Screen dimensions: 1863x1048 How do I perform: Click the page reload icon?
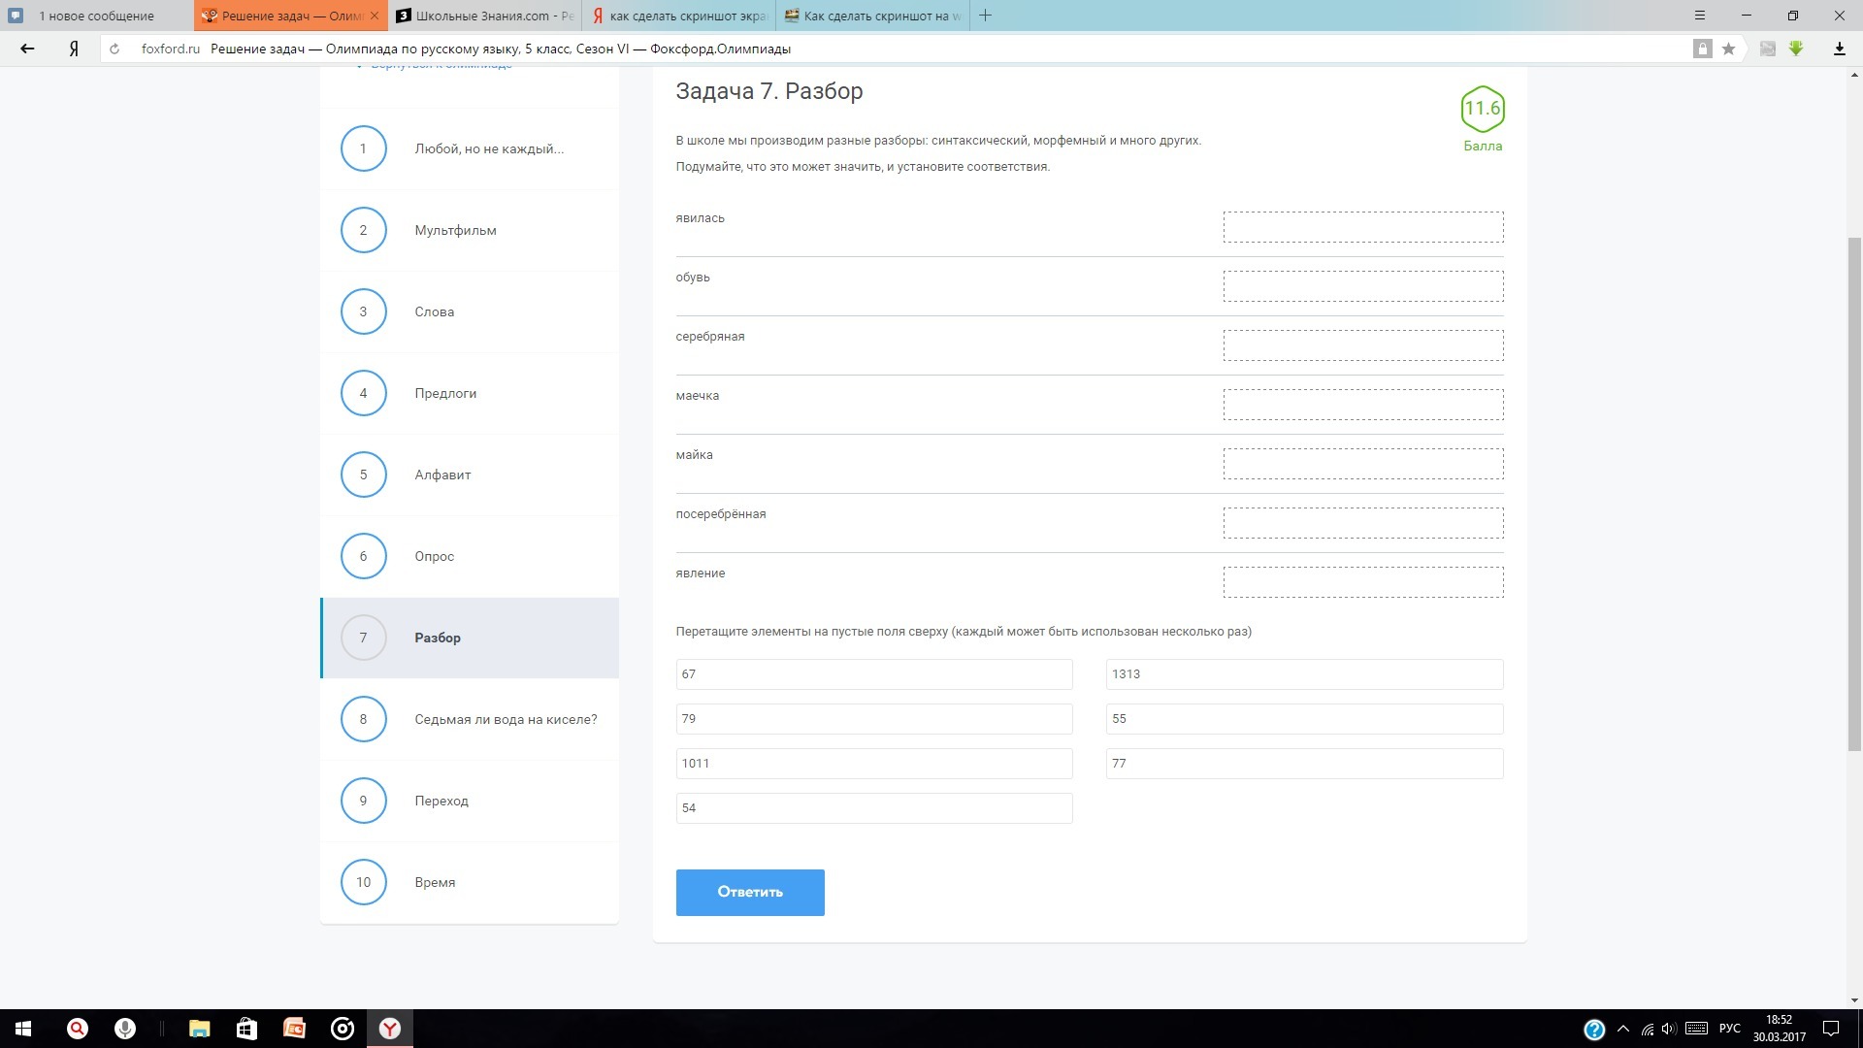point(114,49)
